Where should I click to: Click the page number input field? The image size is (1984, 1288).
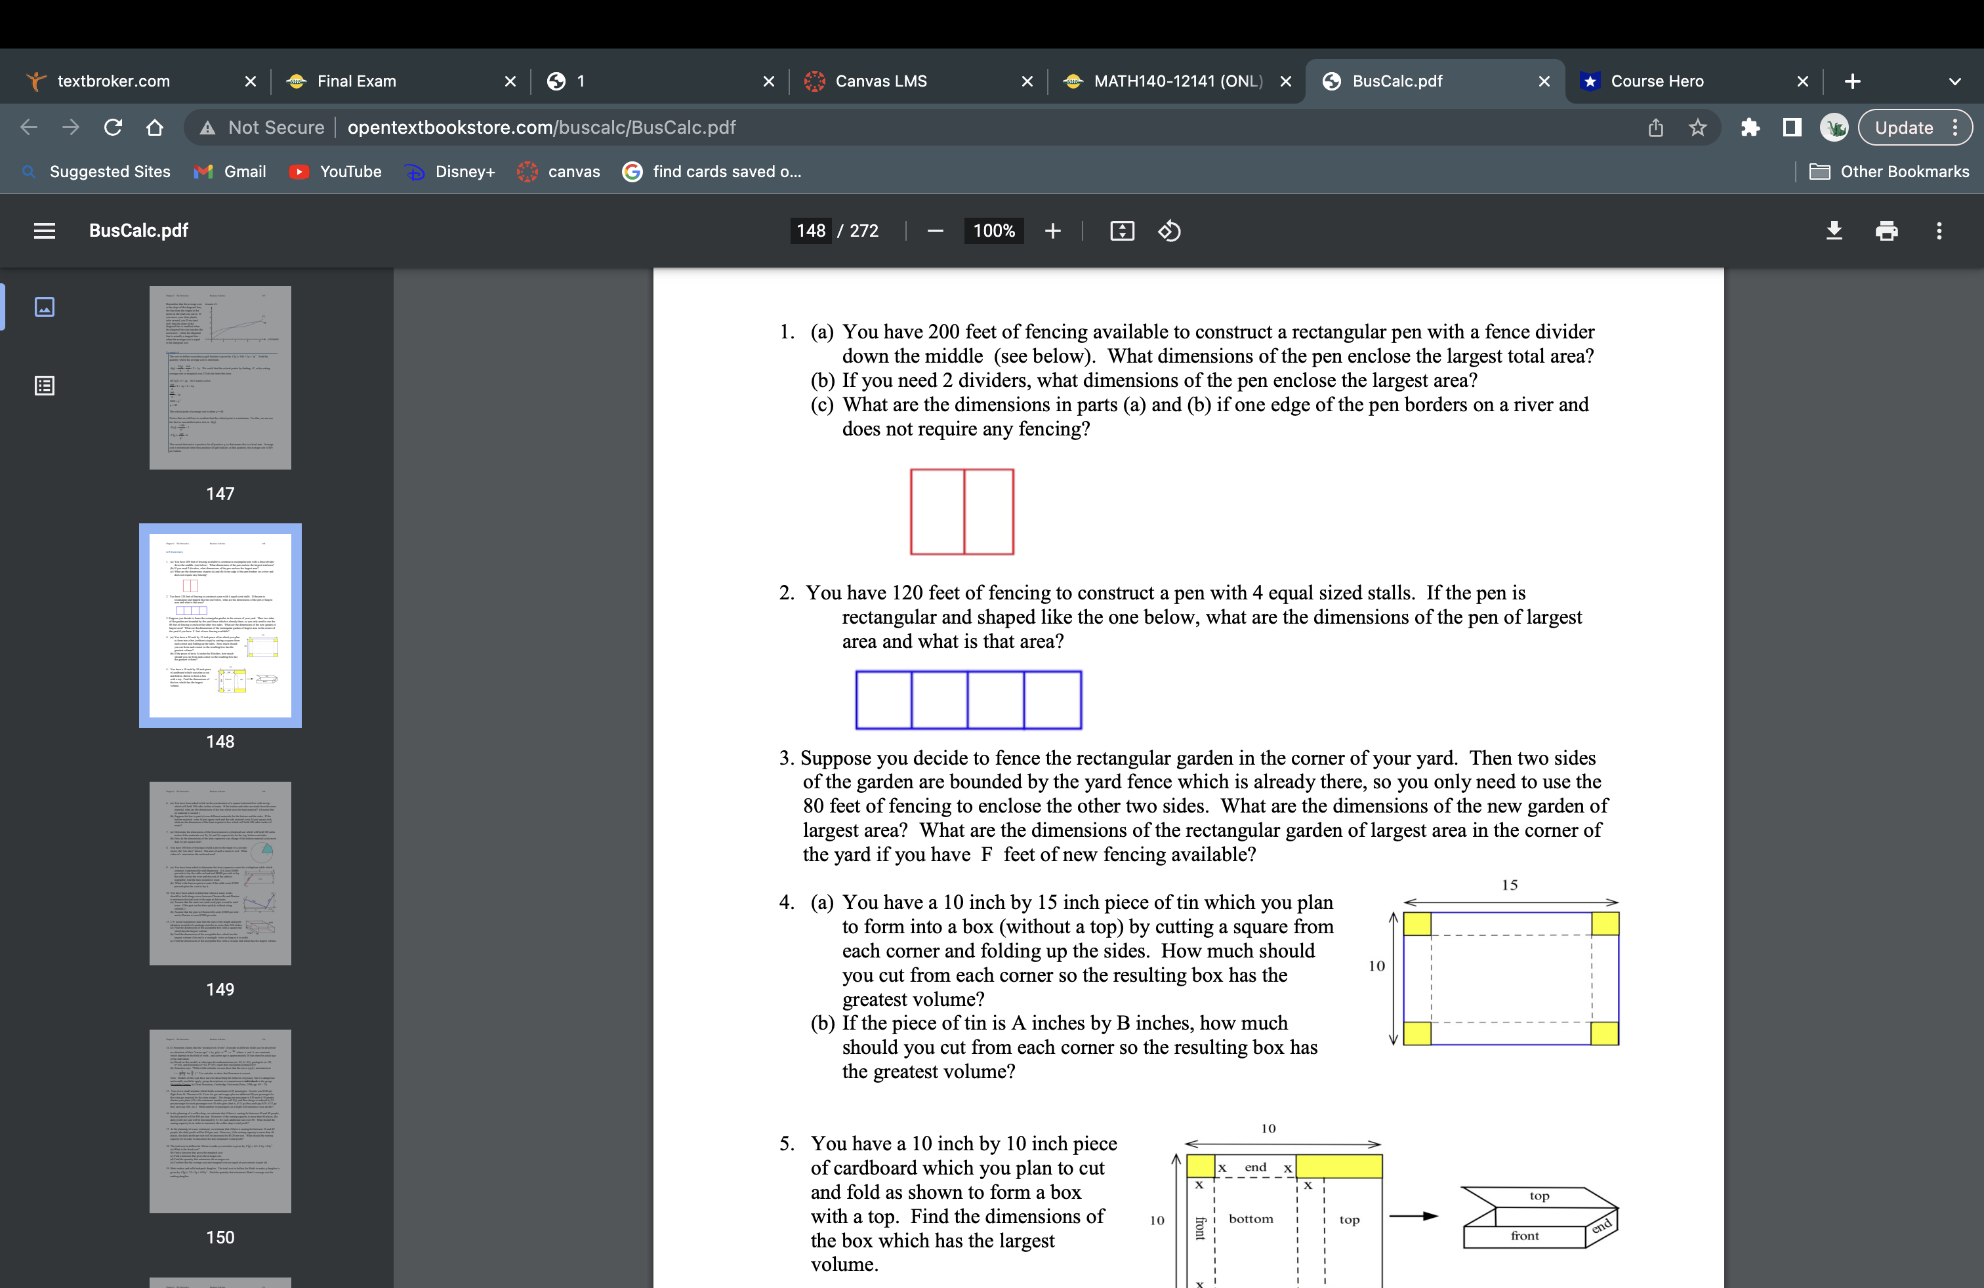click(810, 231)
